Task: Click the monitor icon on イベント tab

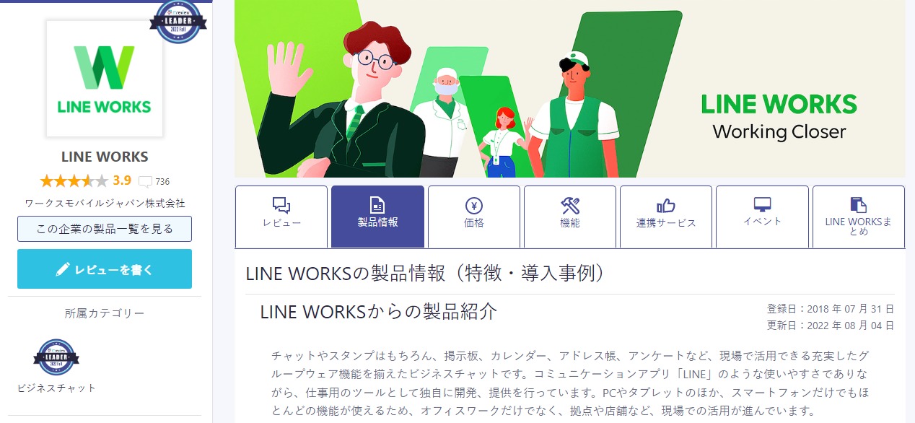Action: (x=762, y=204)
